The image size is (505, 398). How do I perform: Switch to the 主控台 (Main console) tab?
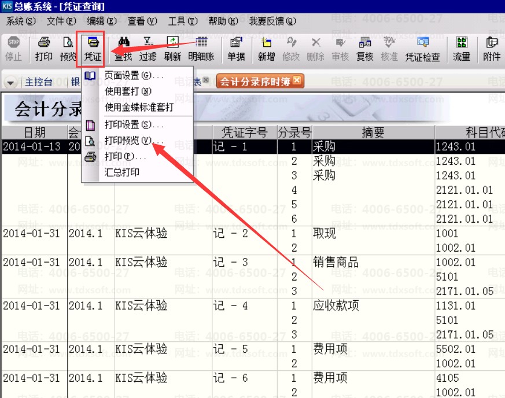point(38,82)
